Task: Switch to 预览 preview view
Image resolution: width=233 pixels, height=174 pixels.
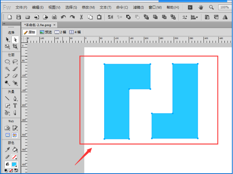Action: point(46,32)
